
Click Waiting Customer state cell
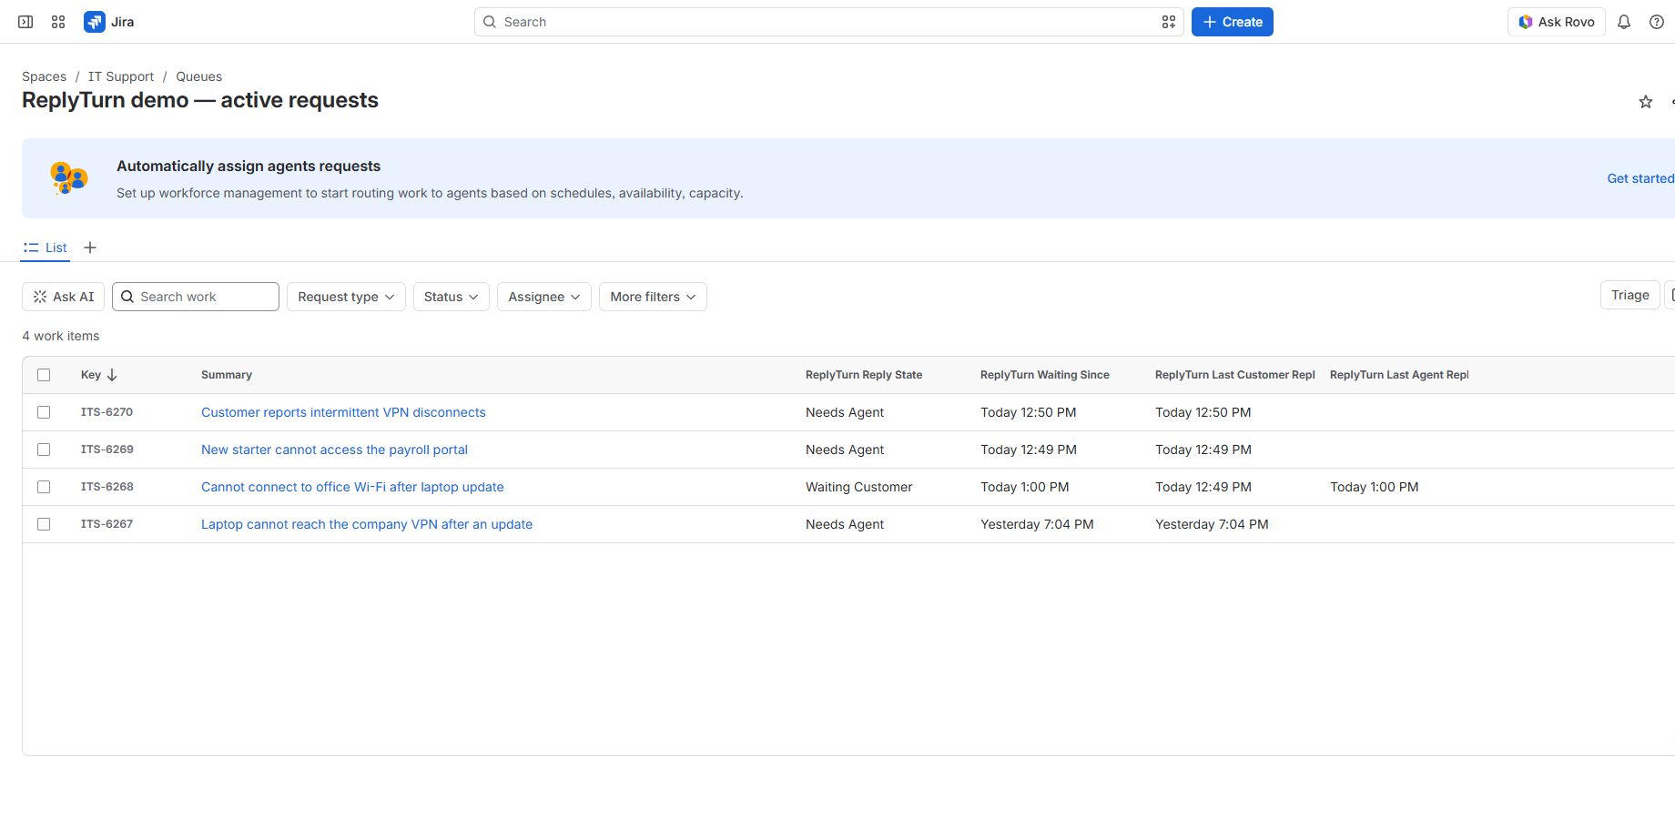(x=858, y=487)
